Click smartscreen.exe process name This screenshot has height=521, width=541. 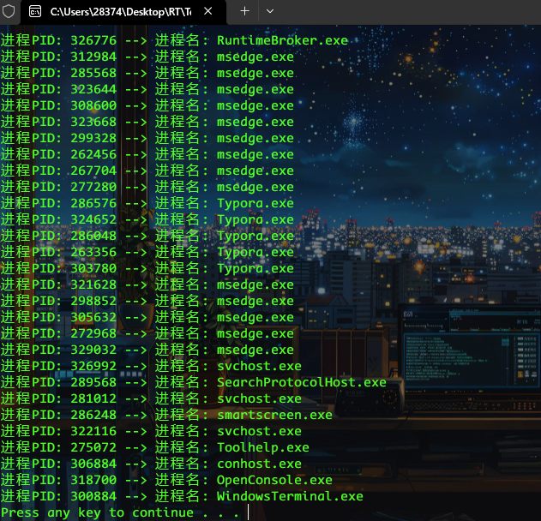(x=274, y=415)
